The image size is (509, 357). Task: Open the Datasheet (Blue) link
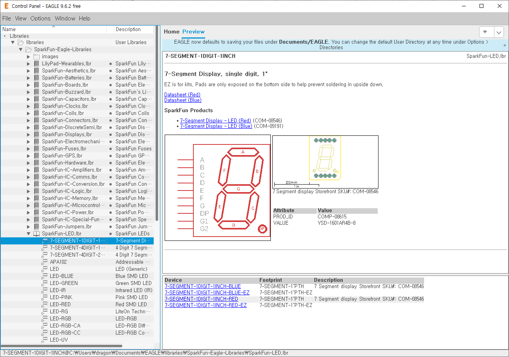183,100
